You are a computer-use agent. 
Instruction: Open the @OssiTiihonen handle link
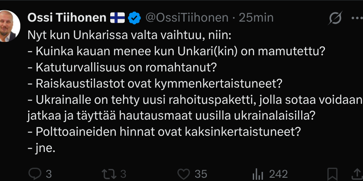tap(187, 17)
